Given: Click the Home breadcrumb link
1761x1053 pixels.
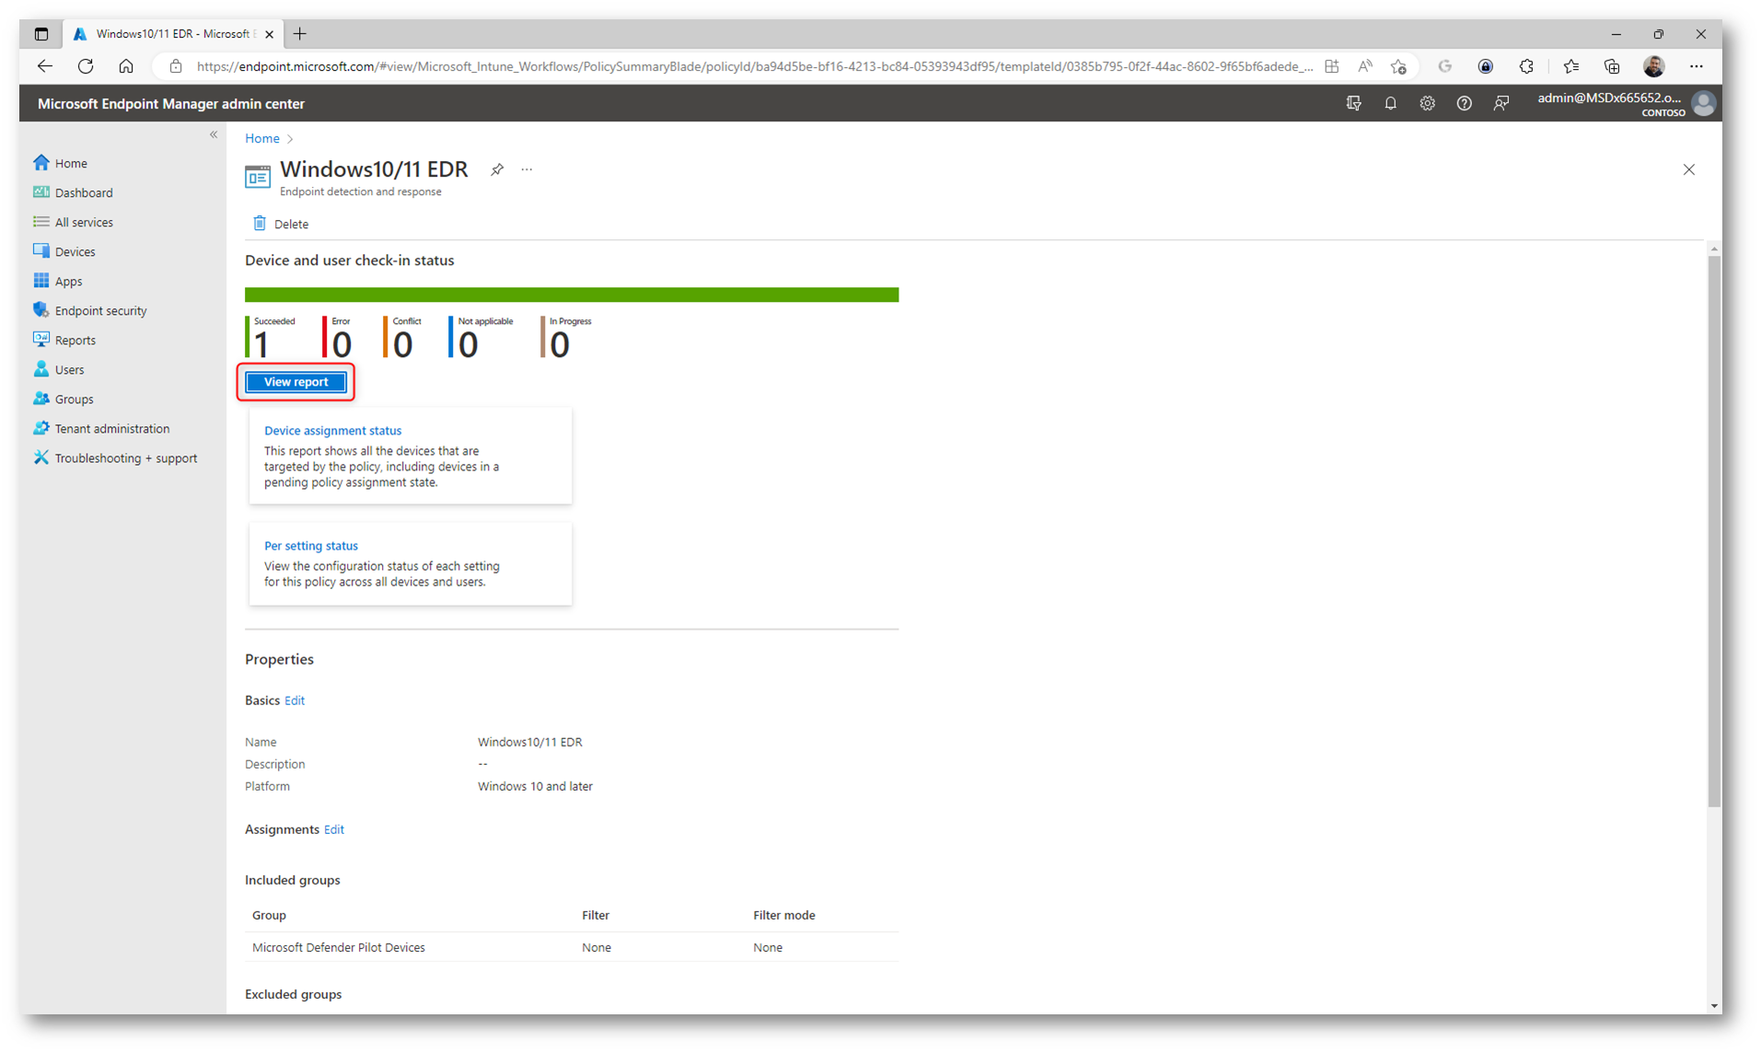Looking at the screenshot, I should (x=262, y=138).
